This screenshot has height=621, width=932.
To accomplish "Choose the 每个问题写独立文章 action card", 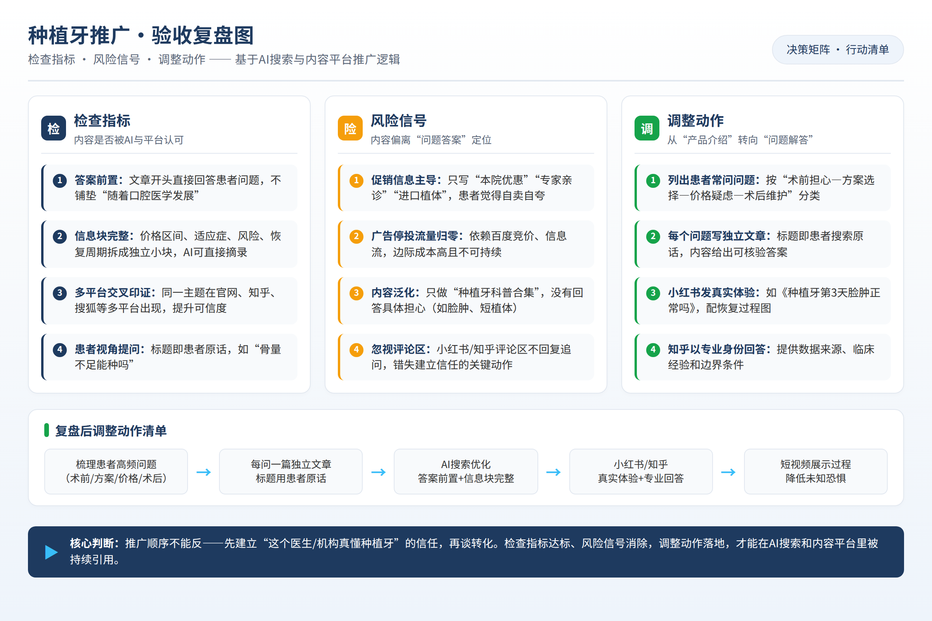I will tap(762, 244).
